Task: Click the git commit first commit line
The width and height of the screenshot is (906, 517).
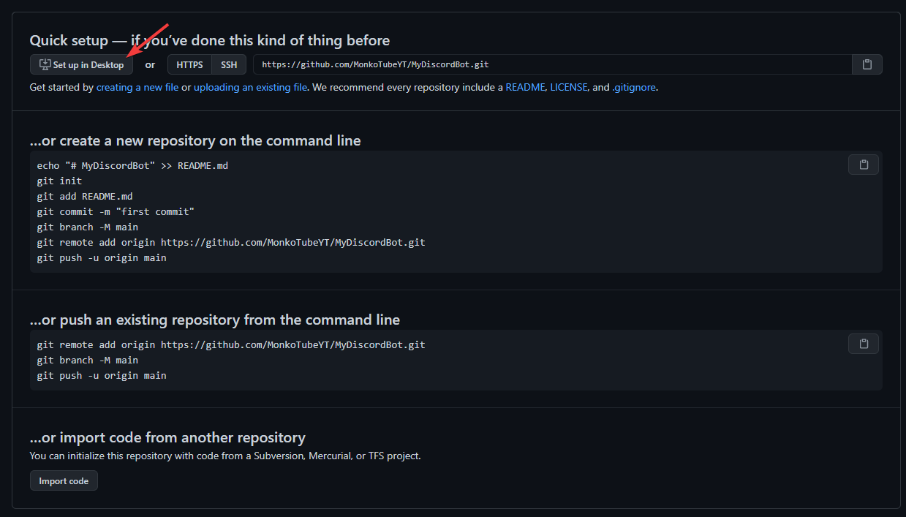Action: coord(116,212)
